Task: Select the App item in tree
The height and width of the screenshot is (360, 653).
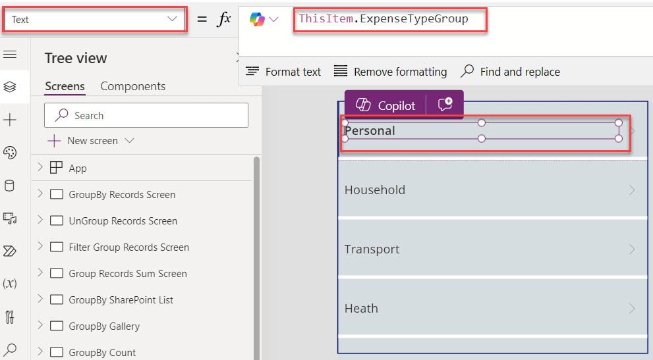Action: tap(78, 168)
